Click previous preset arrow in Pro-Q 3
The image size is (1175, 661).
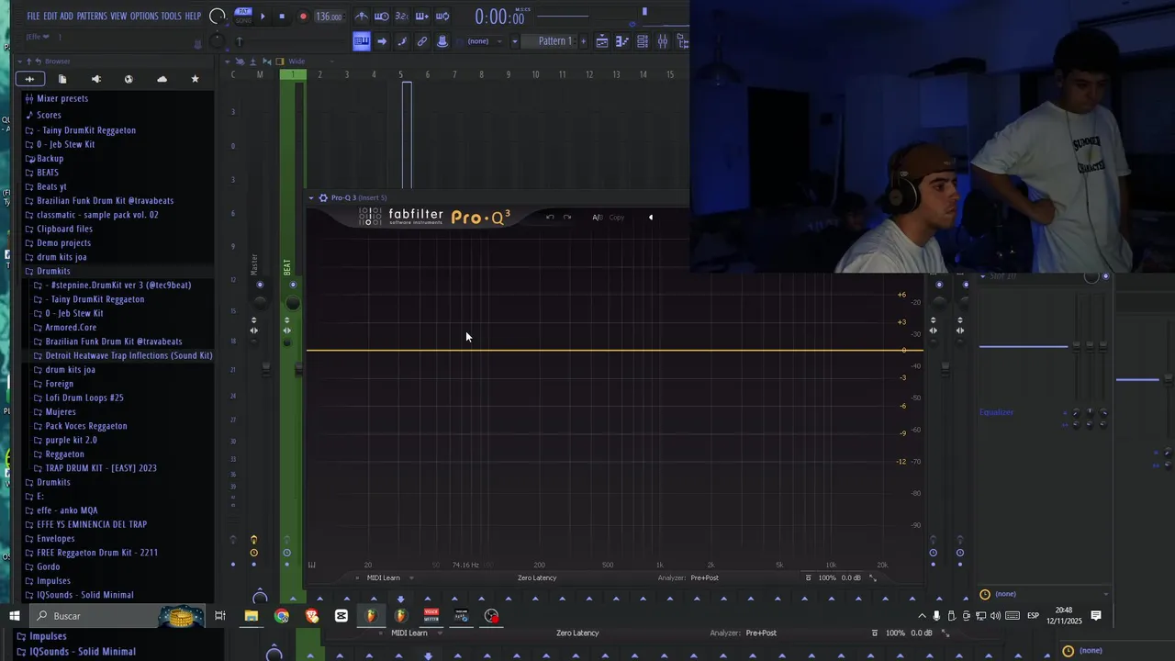coord(651,218)
